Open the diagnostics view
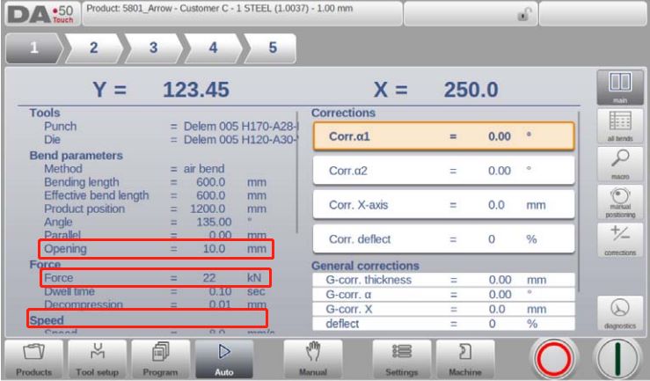Viewport: 650px width, 381px height. [x=620, y=313]
